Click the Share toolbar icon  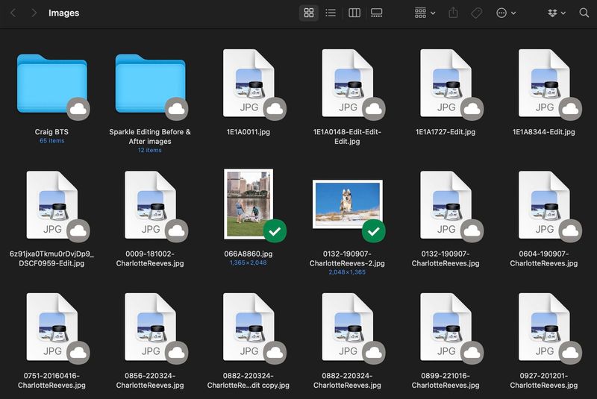click(x=453, y=13)
